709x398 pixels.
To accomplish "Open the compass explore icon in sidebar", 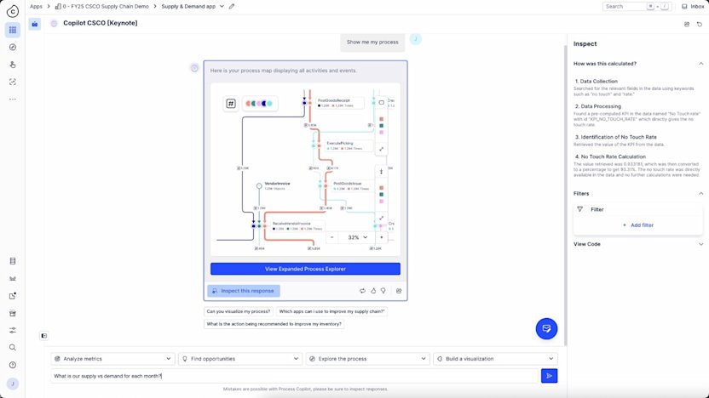I will point(13,48).
